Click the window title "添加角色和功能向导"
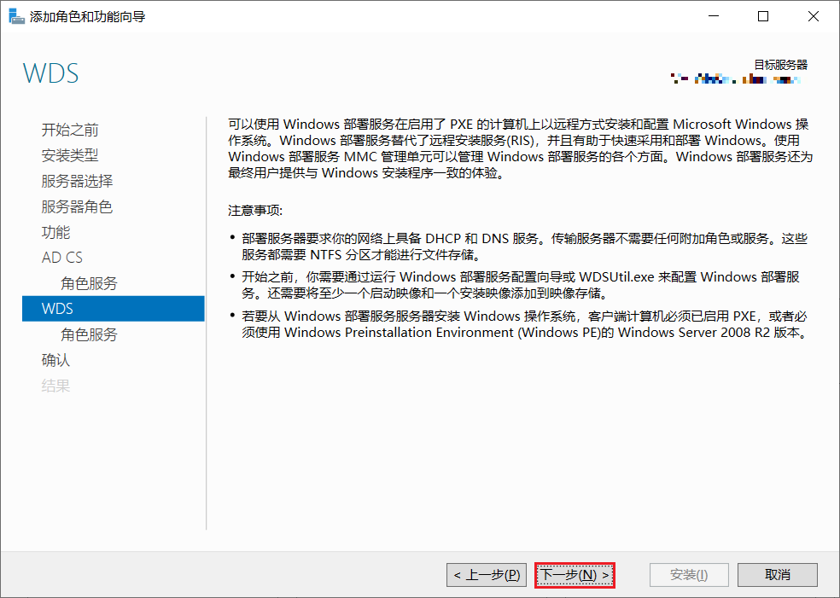 82,15
